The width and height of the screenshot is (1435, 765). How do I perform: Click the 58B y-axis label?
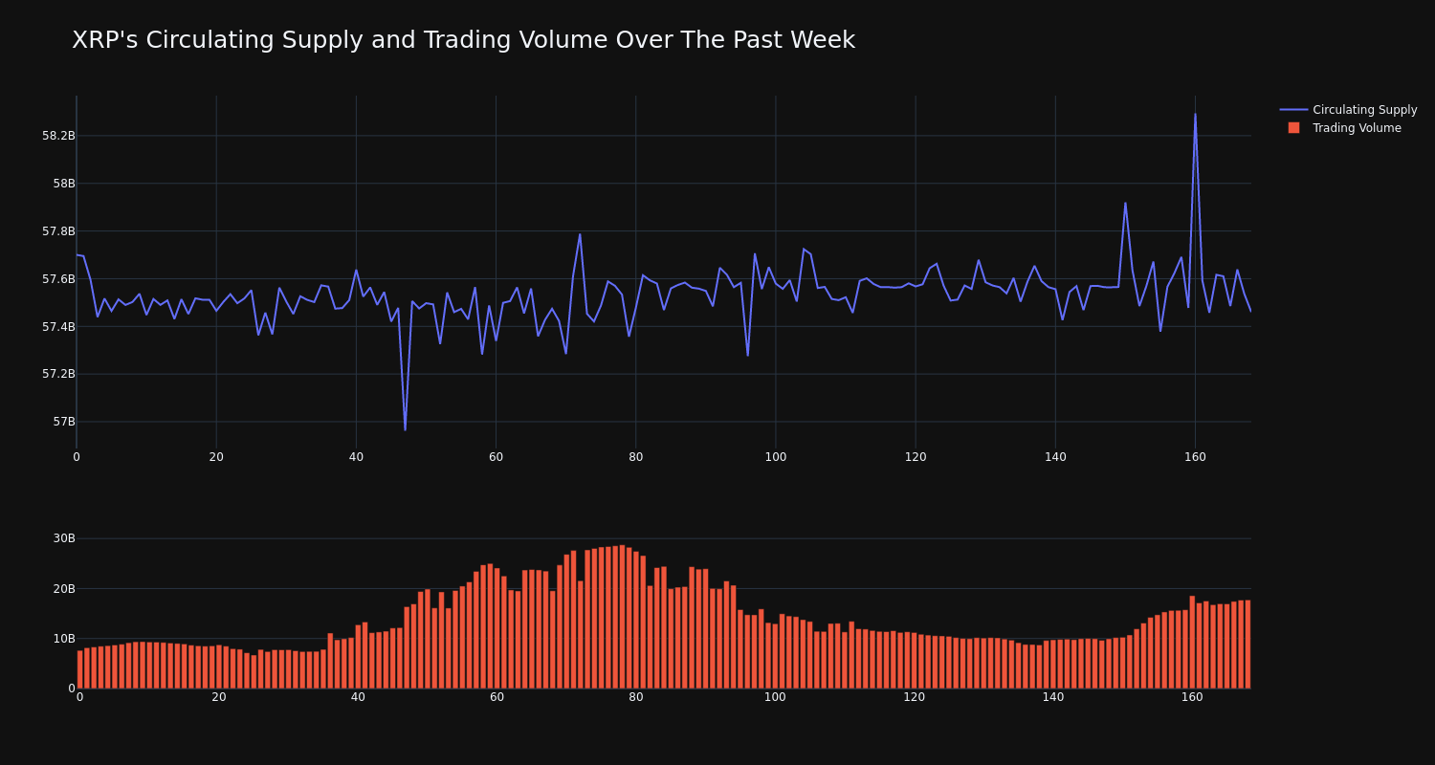pyautogui.click(x=64, y=184)
